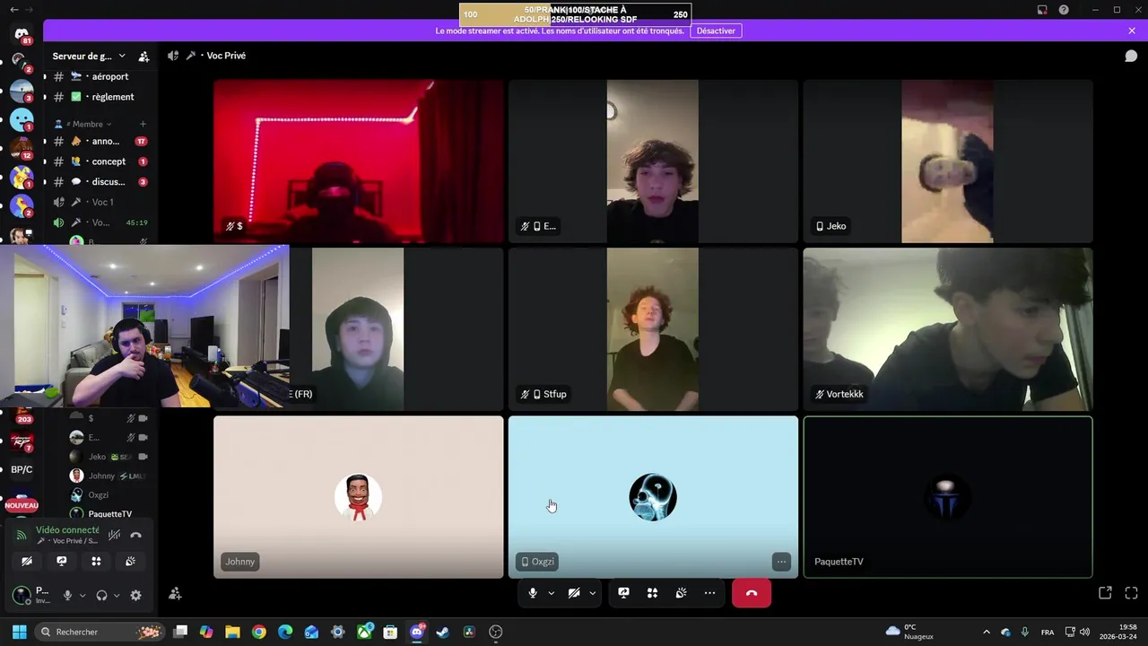Share screen button in voice panel

tap(61, 561)
